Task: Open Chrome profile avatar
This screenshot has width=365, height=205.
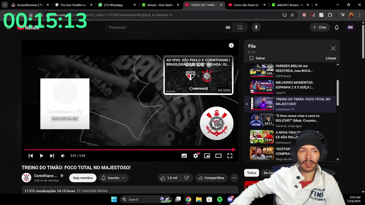Action: [x=351, y=15]
